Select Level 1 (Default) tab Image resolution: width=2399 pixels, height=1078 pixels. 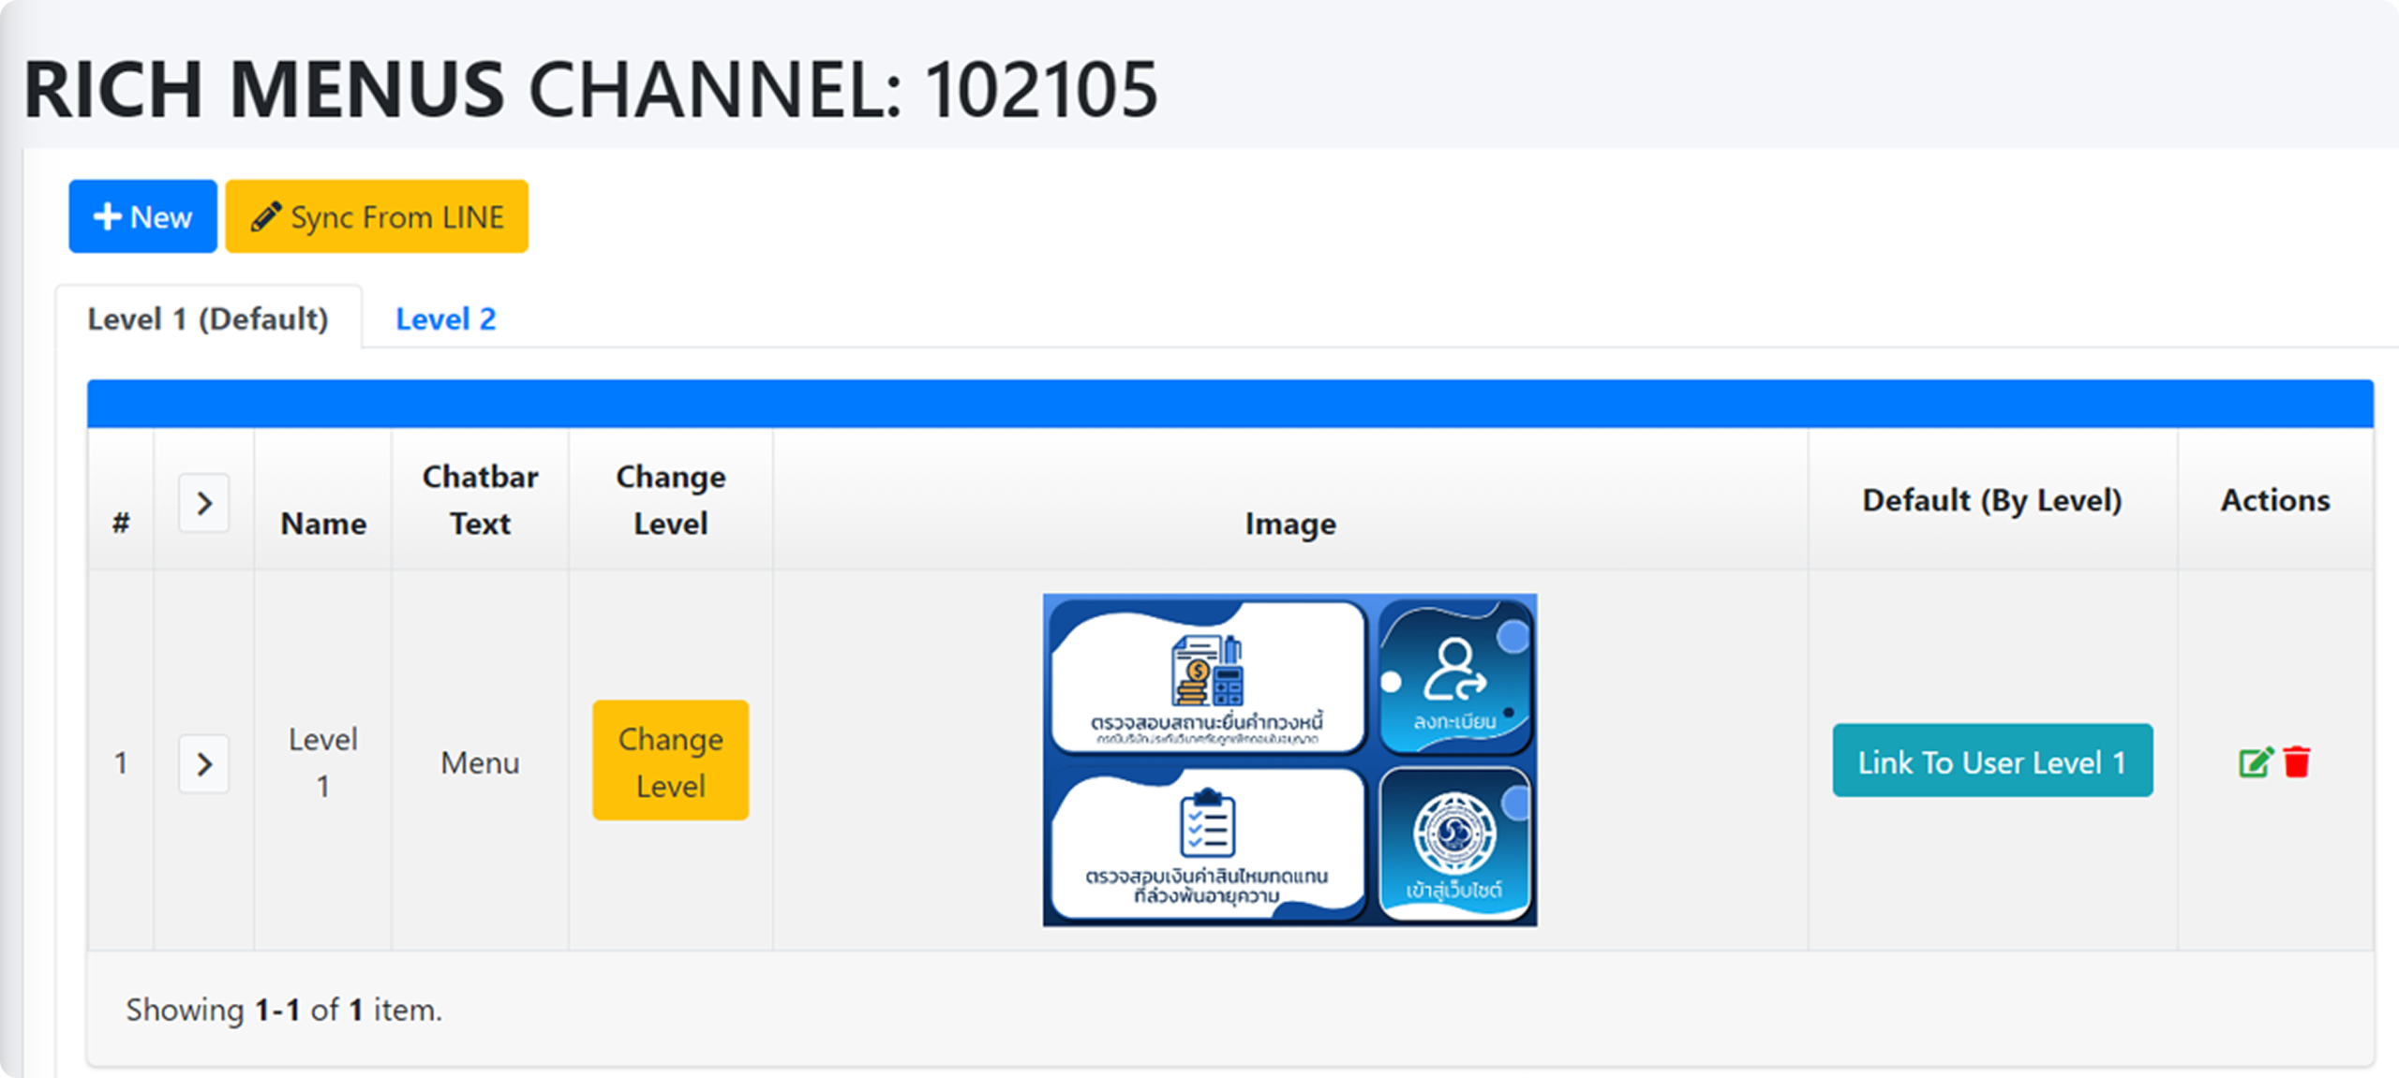208,319
